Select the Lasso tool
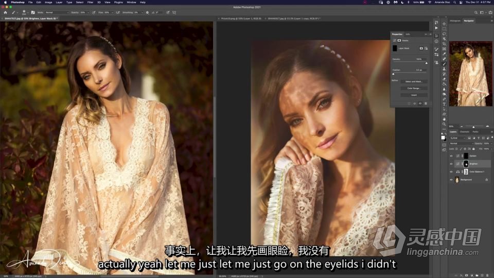This screenshot has width=494, height=278. click(x=444, y=34)
